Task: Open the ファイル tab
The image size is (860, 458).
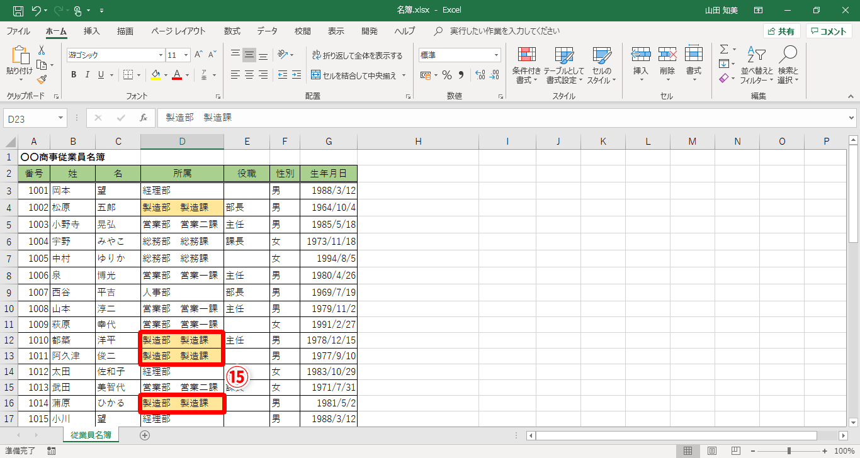Action: coord(18,31)
